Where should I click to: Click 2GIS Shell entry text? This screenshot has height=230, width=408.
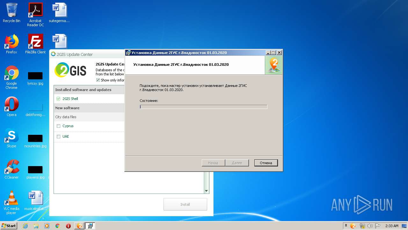click(70, 99)
